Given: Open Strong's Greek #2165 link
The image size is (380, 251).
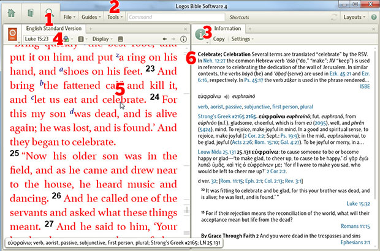Looking at the screenshot, I should point(222,116).
